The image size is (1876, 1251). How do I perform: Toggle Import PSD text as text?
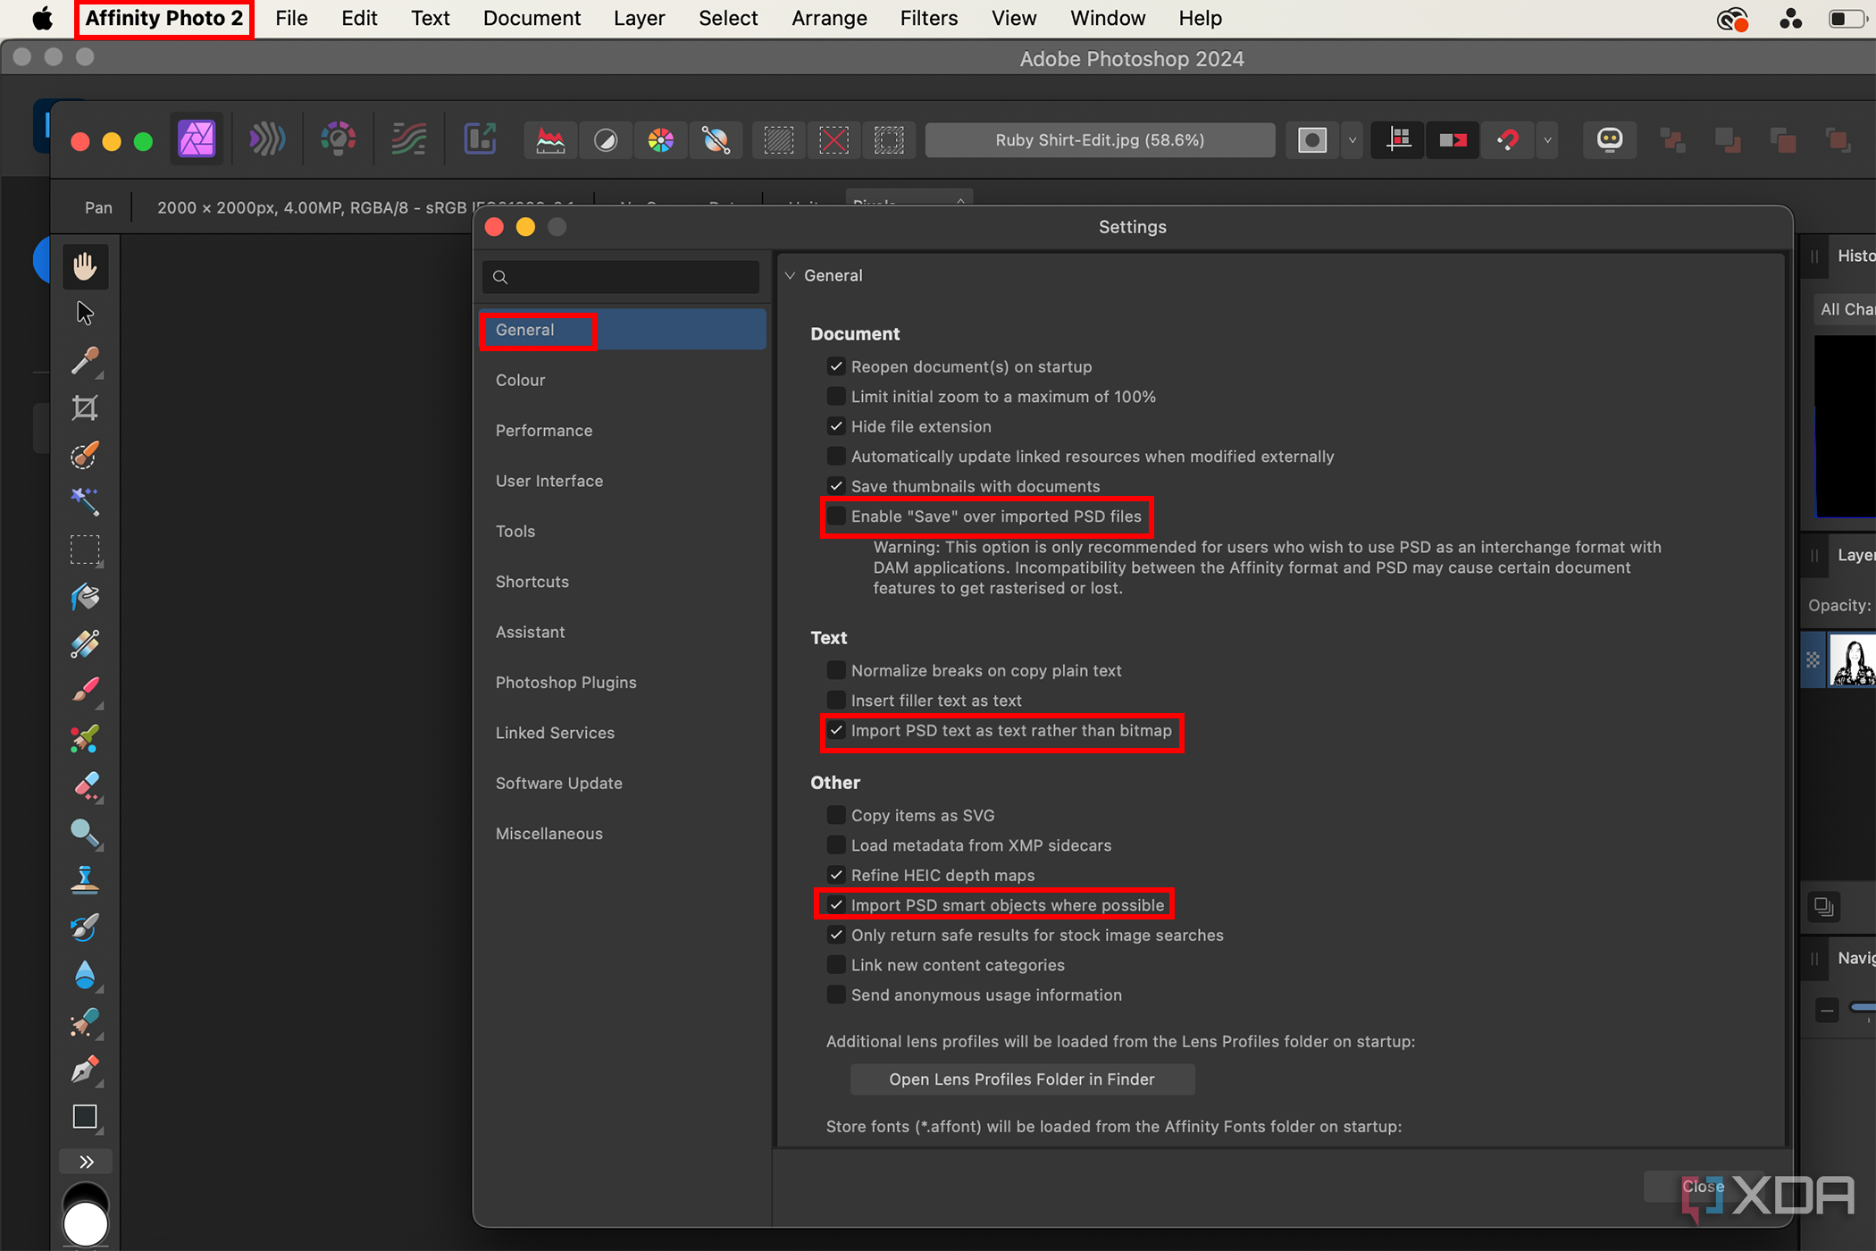pos(836,730)
